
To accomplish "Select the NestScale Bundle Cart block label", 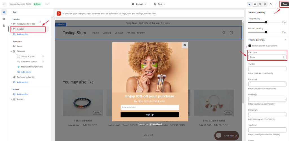I will coord(32,67).
